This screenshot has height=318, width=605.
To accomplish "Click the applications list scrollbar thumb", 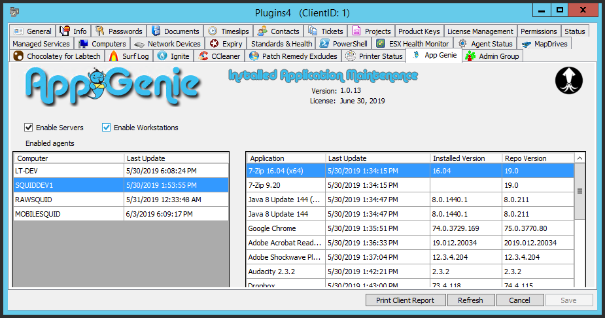I will [580, 190].
